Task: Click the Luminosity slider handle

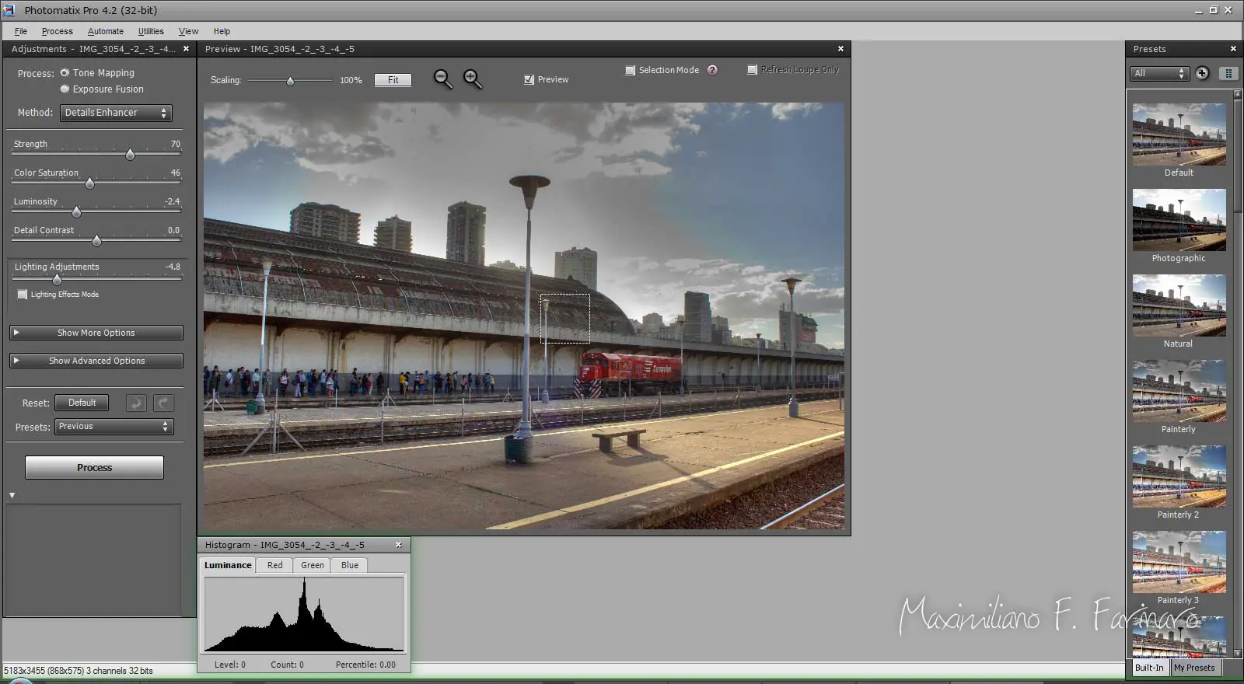Action: [x=76, y=212]
